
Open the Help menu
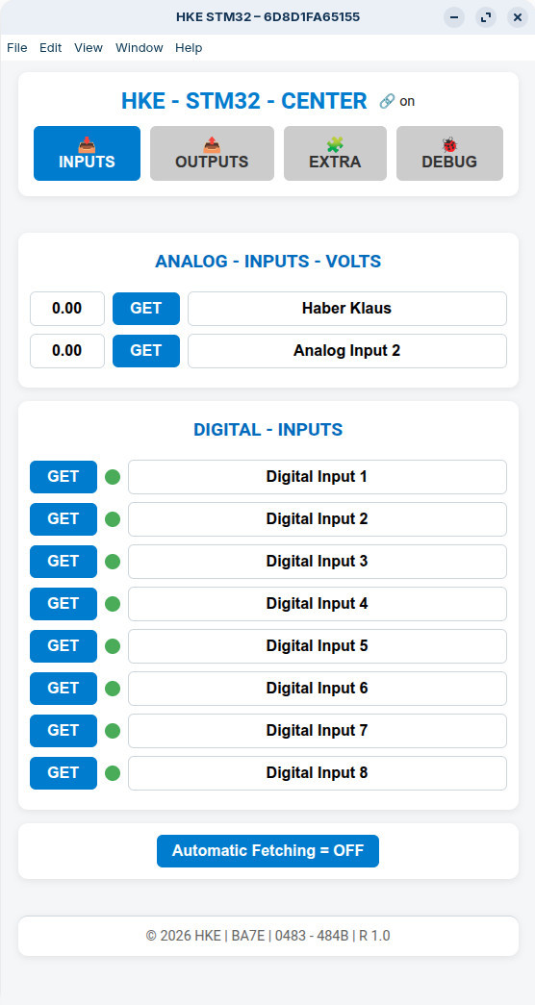[189, 47]
